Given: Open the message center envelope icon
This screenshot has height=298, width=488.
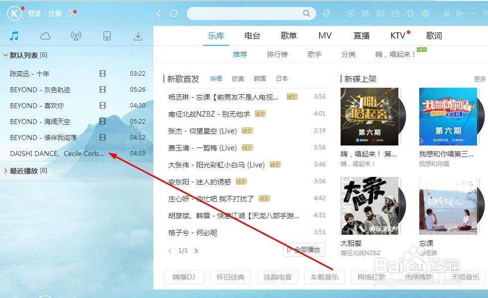Looking at the screenshot, I should (395, 13).
